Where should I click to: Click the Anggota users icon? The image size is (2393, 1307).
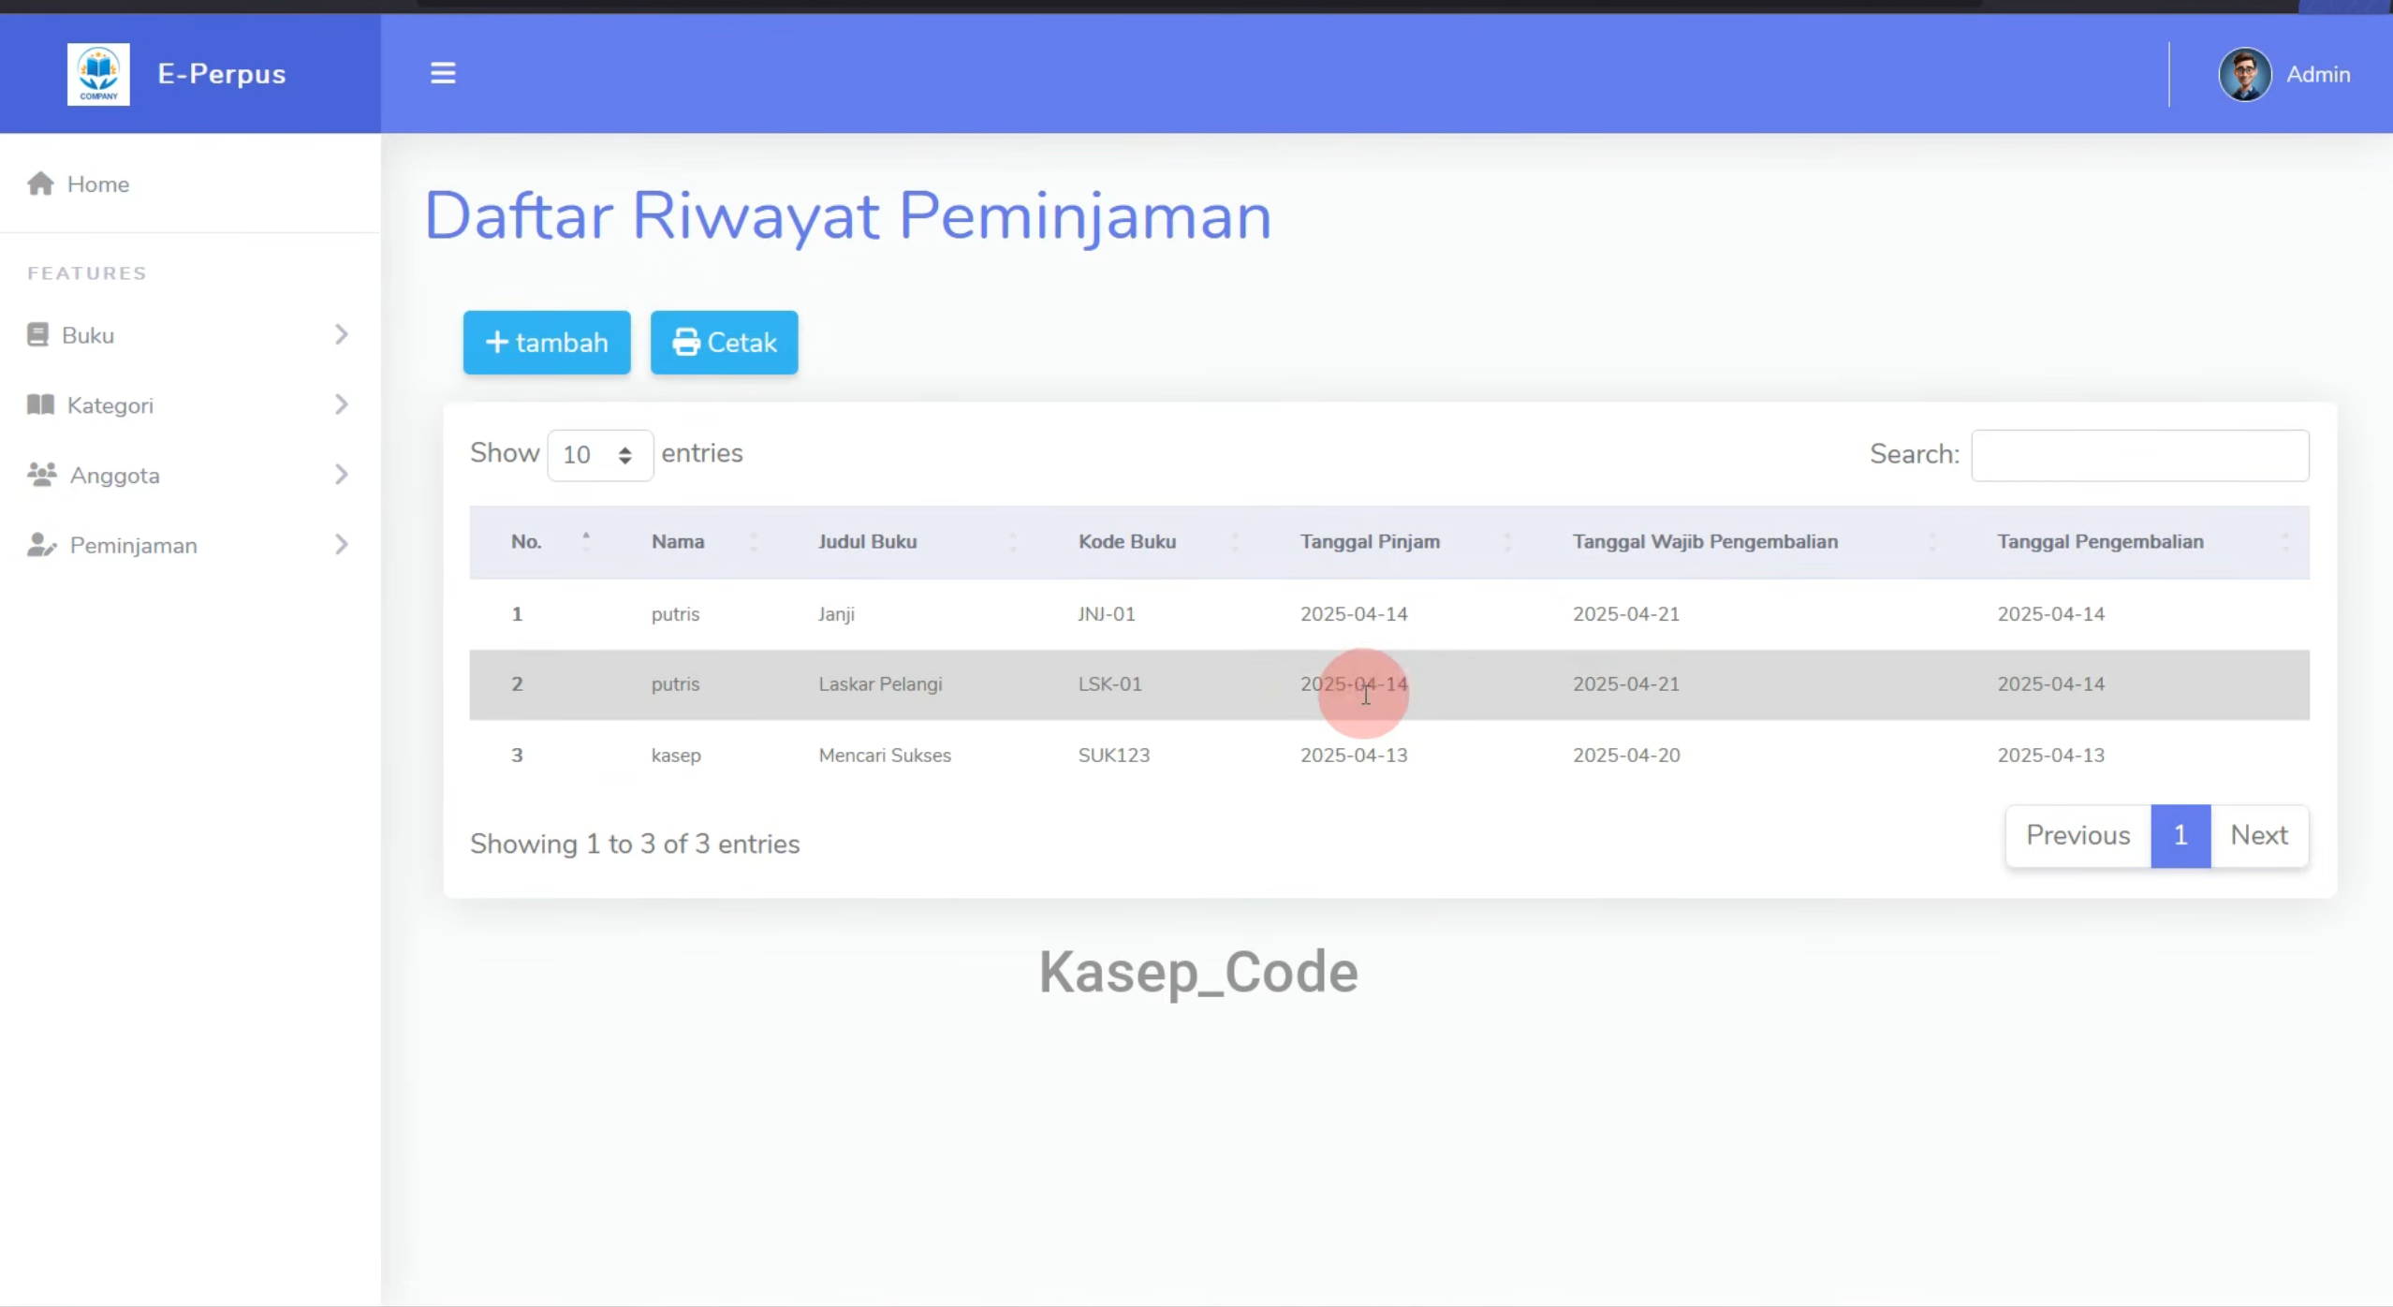tap(42, 475)
